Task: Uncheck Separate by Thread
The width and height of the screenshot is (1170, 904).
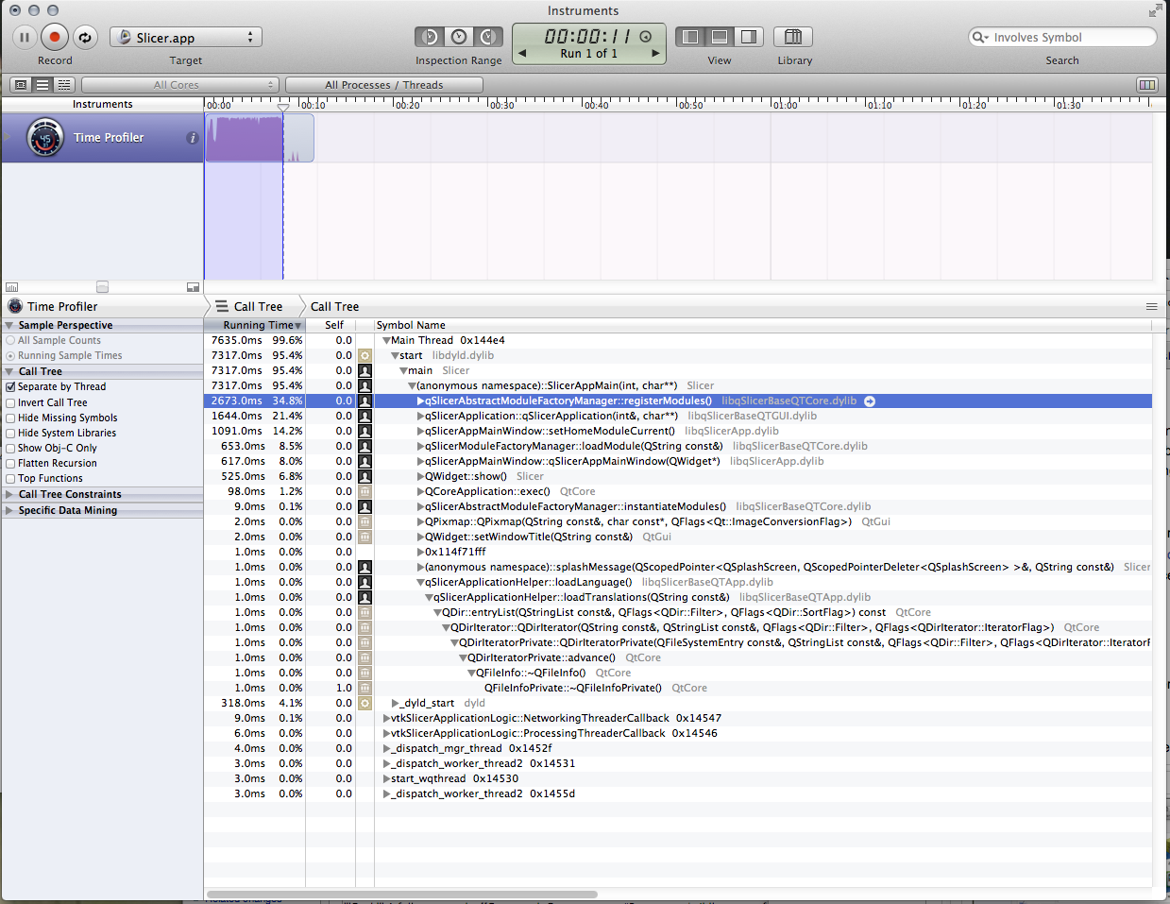Action: (x=10, y=387)
